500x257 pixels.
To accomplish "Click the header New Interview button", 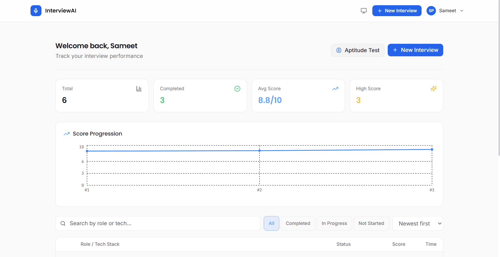I will click(397, 11).
